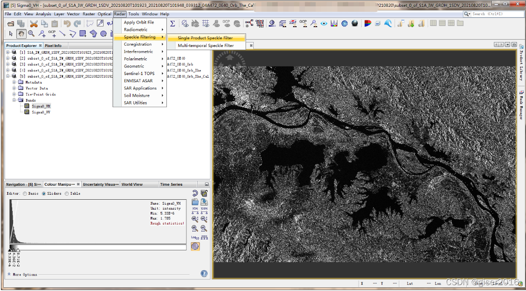Viewport: 526px width, 291px height.
Task: Open the Raster menu
Action: 89,14
